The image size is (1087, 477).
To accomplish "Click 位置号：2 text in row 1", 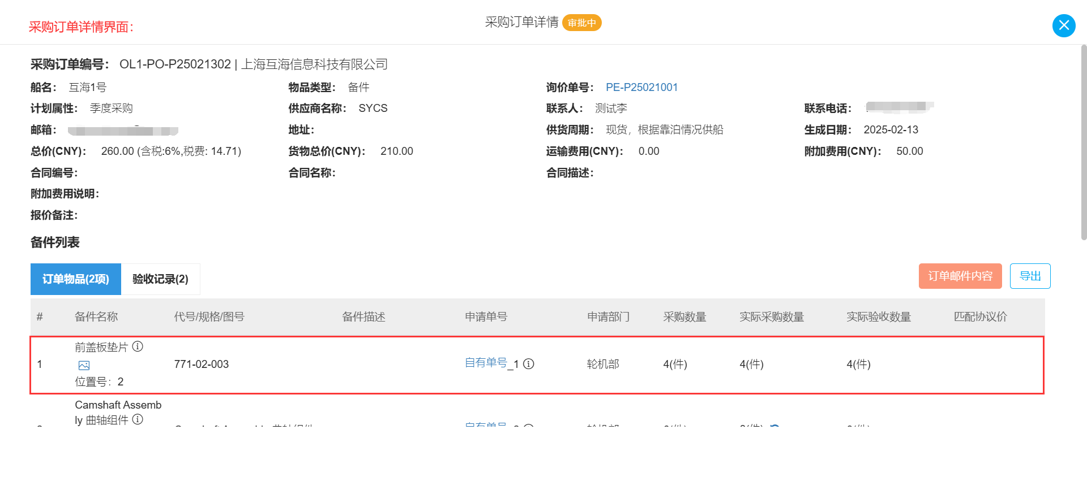I will pyautogui.click(x=99, y=382).
